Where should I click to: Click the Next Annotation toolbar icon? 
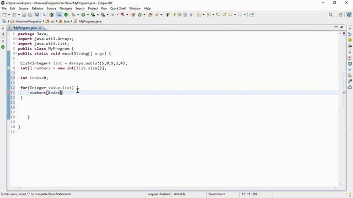(199, 15)
